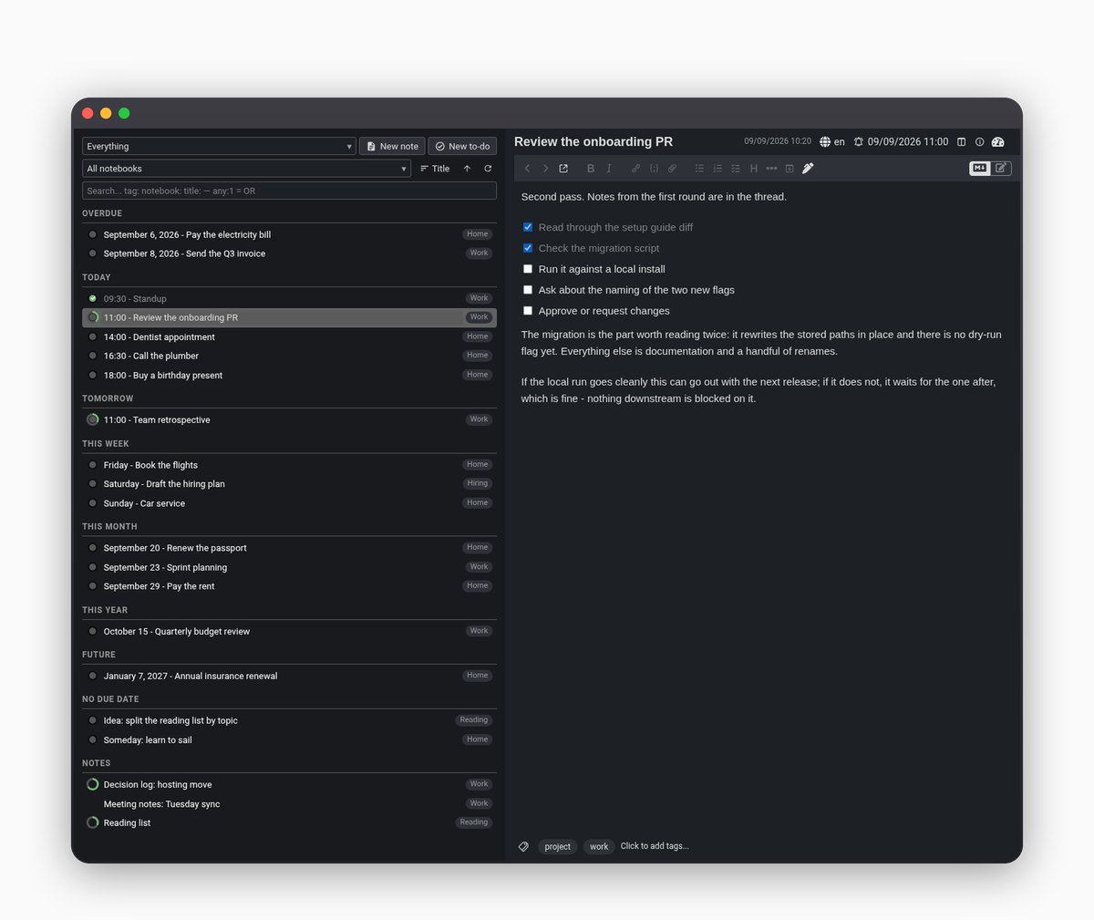Open 'Renew the passport' to-do
The image size is (1094, 920).
point(289,548)
